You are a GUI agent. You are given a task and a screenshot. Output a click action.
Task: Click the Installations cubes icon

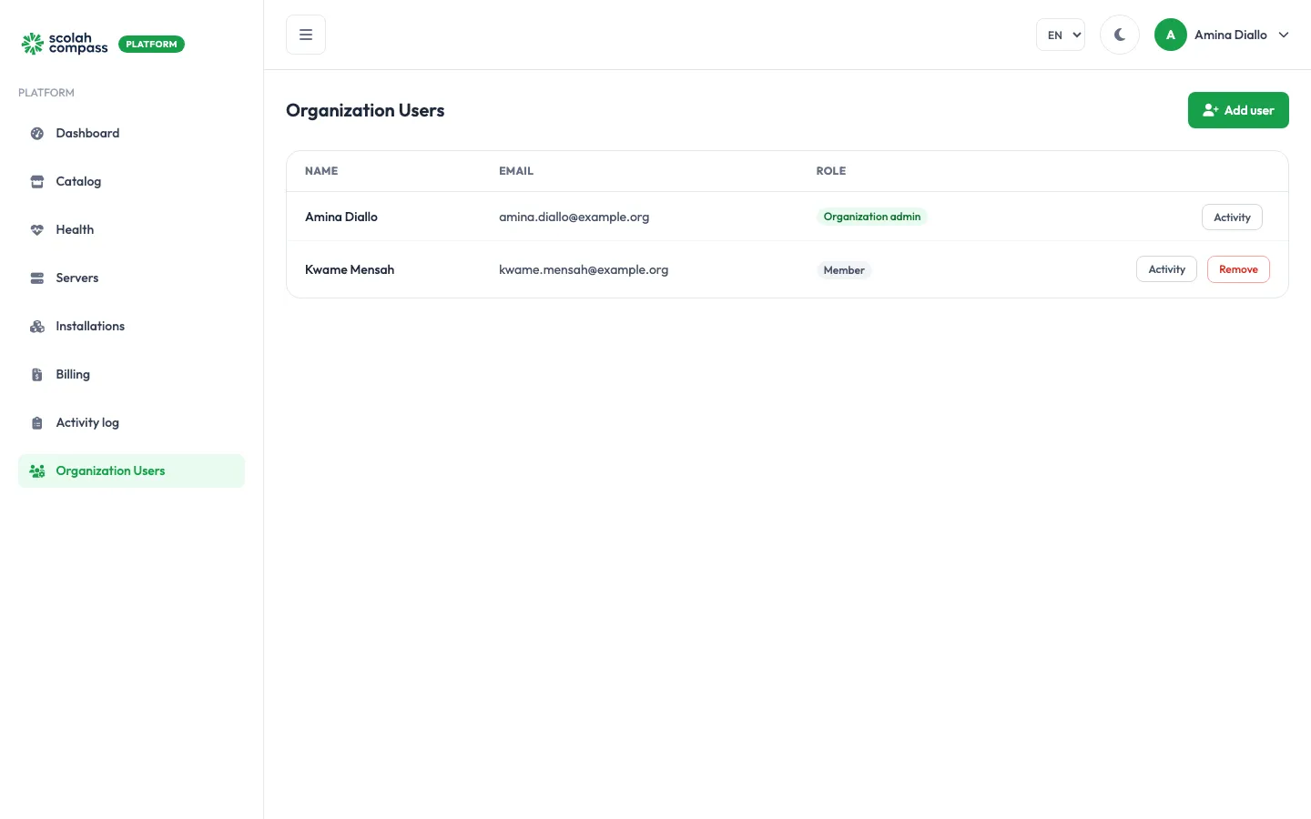(x=37, y=327)
